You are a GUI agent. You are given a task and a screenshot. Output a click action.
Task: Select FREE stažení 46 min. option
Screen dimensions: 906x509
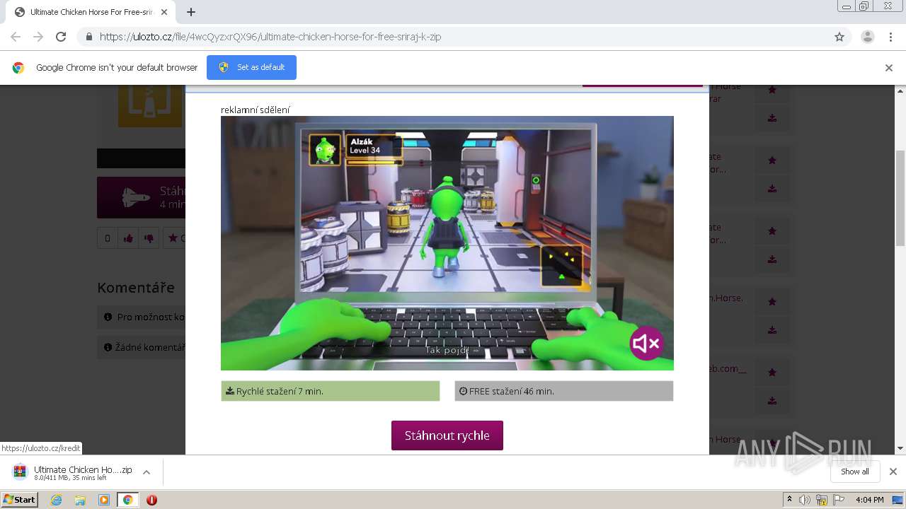click(x=563, y=391)
